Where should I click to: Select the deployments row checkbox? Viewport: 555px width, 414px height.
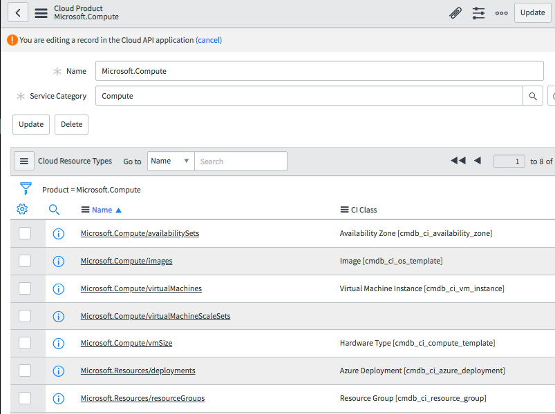pyautogui.click(x=25, y=371)
